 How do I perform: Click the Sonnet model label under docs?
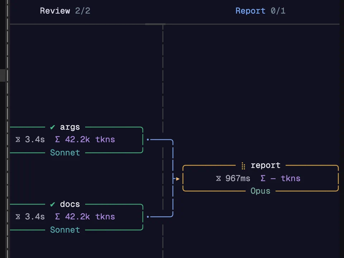[65, 230]
